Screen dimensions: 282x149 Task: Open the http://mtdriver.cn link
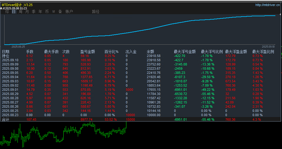pos(268,5)
